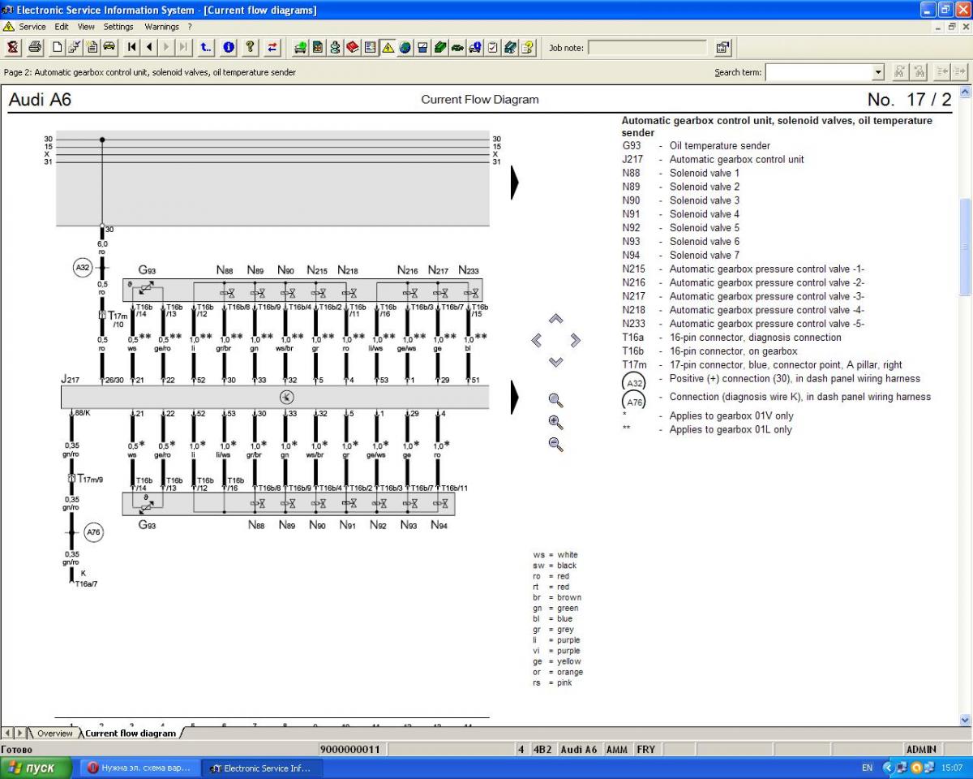973x779 pixels.
Task: Click the tab strip scroll-right arrow
Action: 20,733
